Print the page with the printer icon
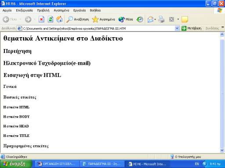This screenshot has height=168, width=225. point(161,19)
